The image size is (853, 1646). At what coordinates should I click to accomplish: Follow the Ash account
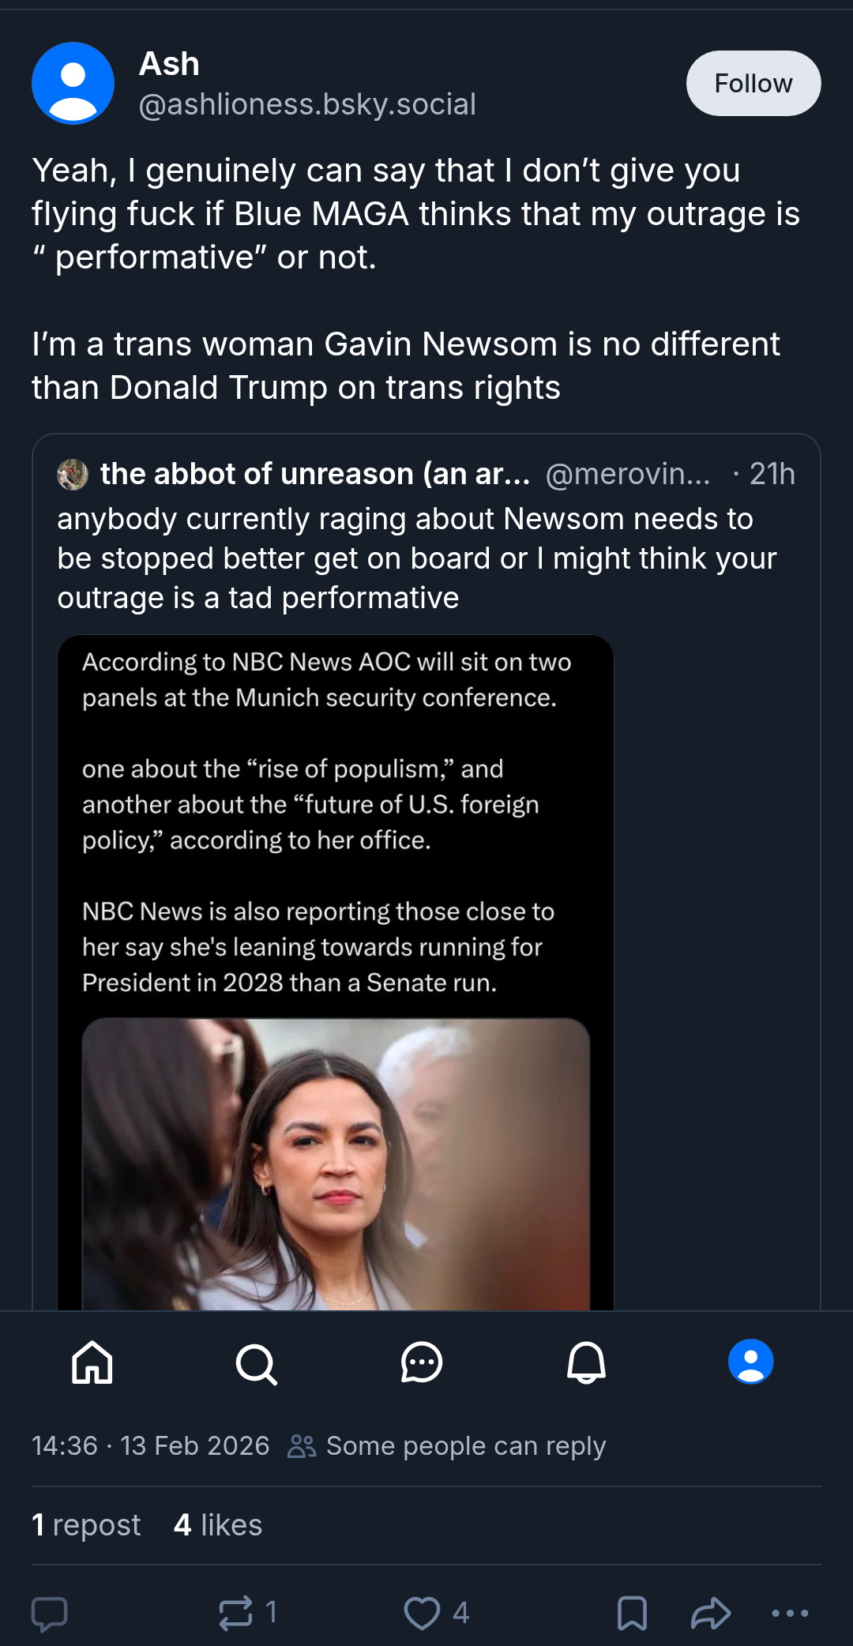[753, 83]
